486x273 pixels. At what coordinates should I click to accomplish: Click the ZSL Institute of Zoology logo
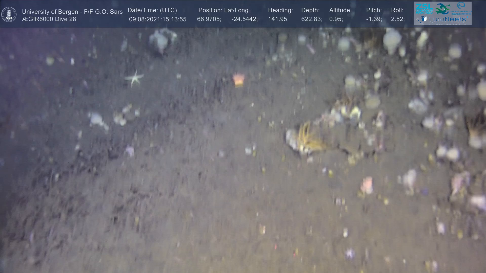(424, 9)
